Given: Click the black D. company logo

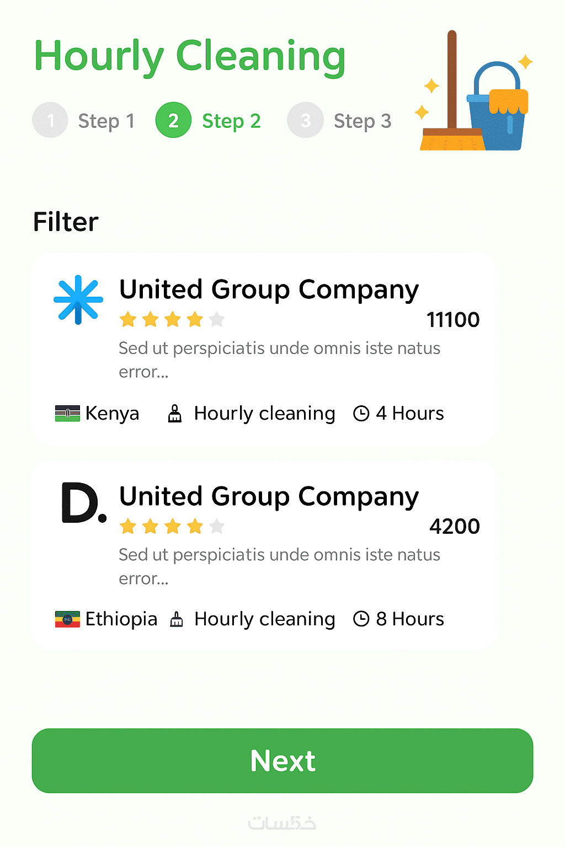Looking at the screenshot, I should click(83, 503).
